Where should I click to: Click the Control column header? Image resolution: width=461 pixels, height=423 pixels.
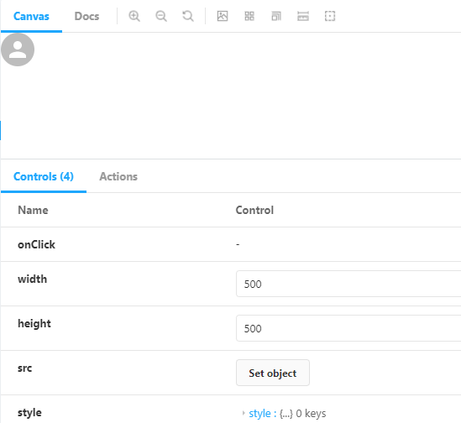(254, 210)
